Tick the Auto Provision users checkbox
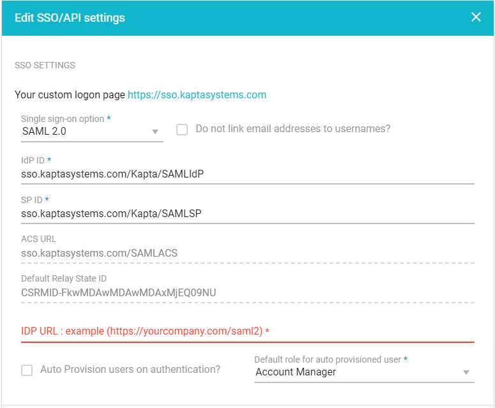The width and height of the screenshot is (495, 408). point(27,370)
